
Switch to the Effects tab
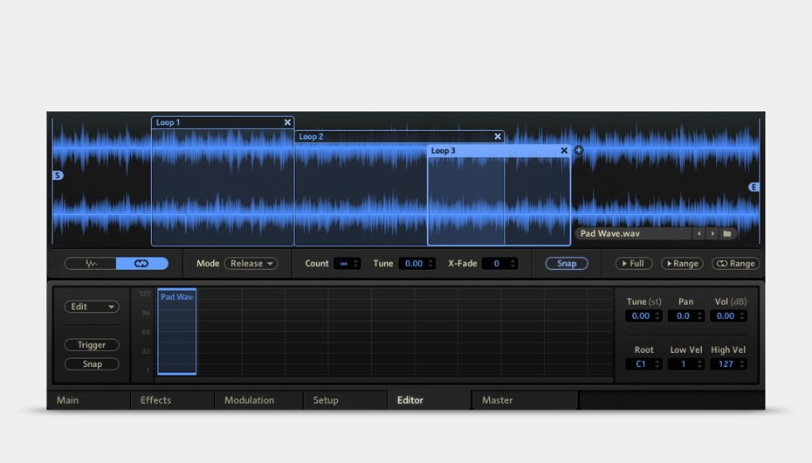click(x=156, y=400)
